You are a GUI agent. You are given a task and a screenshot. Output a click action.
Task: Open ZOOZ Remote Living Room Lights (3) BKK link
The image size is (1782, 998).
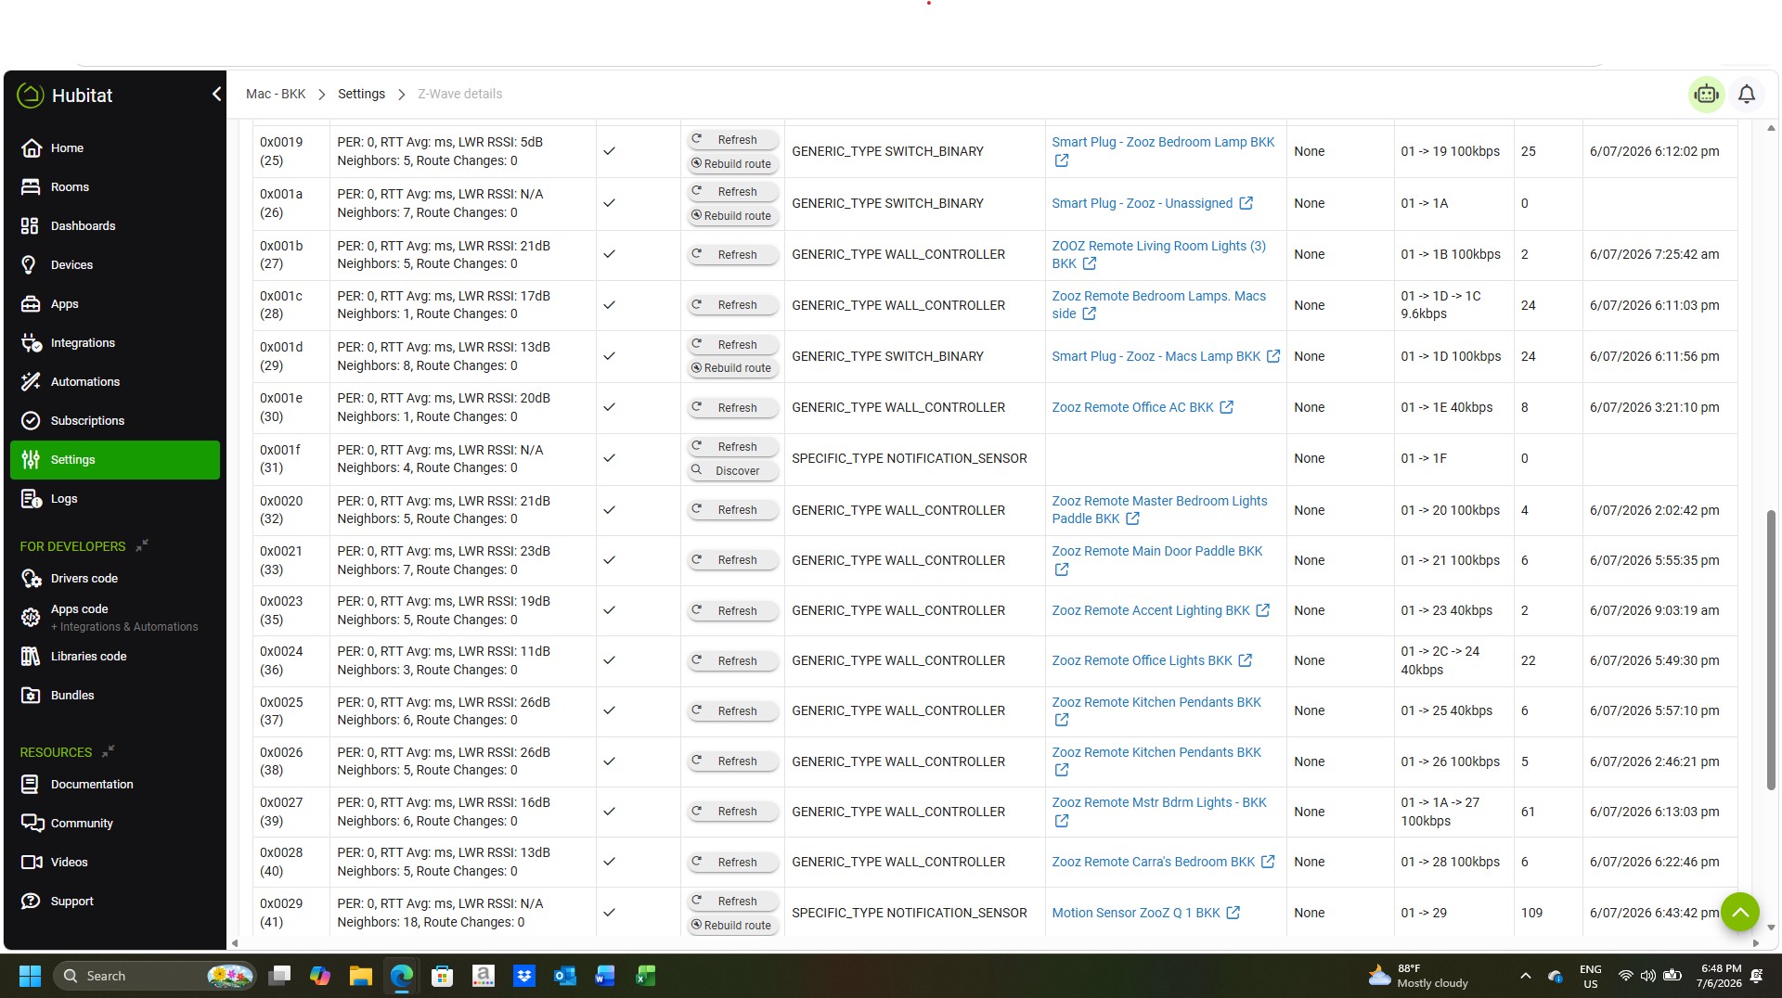point(1158,255)
